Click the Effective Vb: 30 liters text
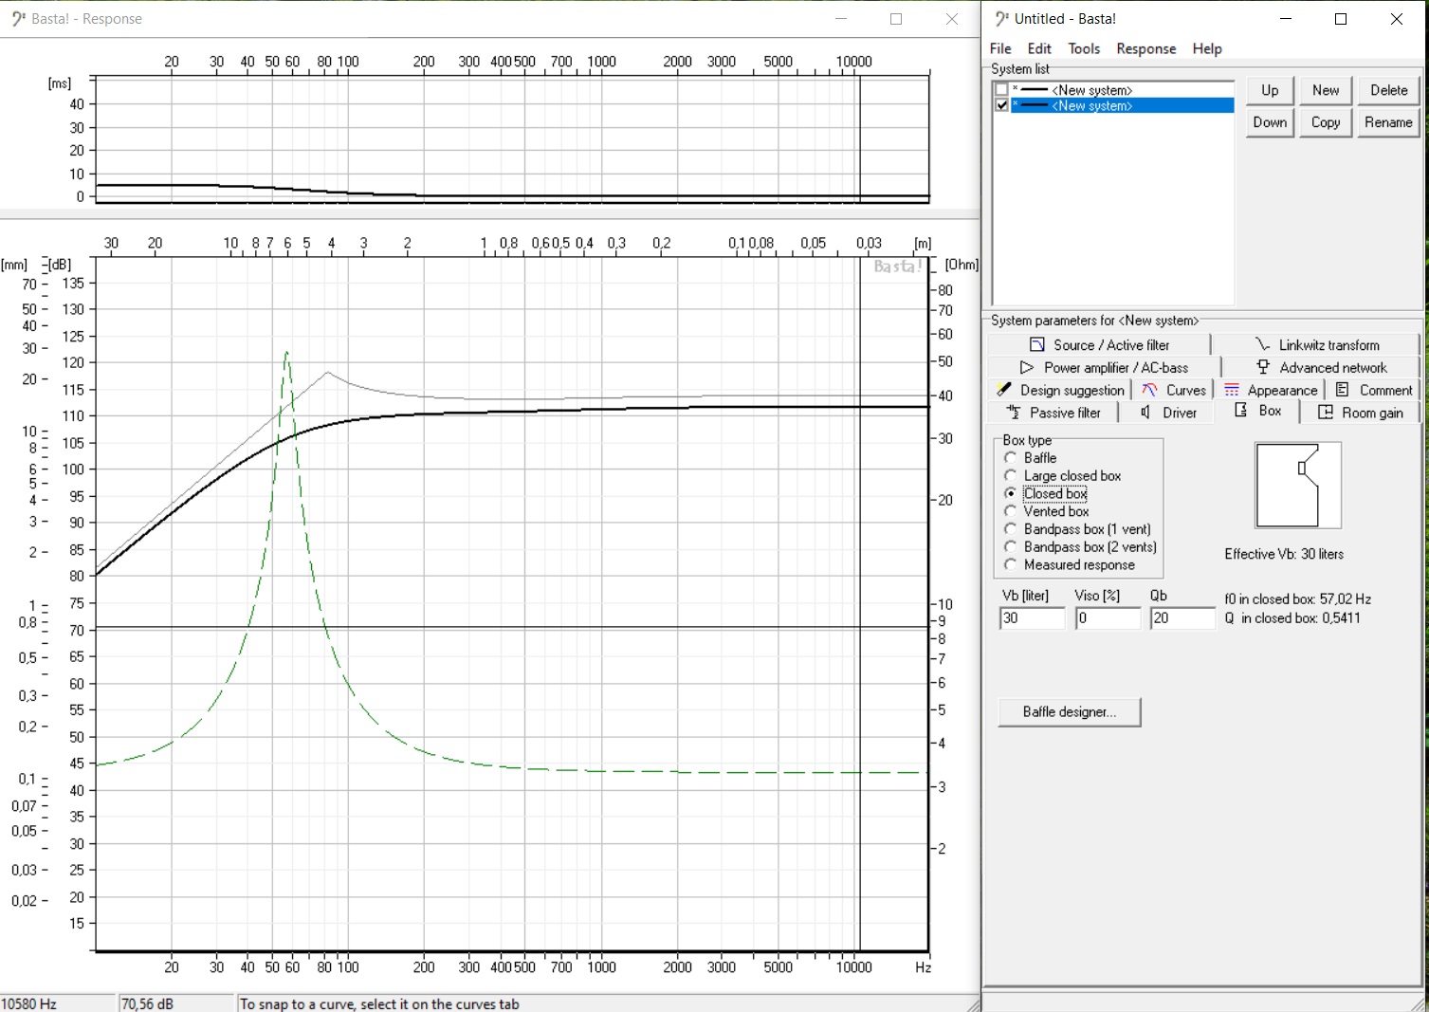1429x1012 pixels. click(1284, 554)
